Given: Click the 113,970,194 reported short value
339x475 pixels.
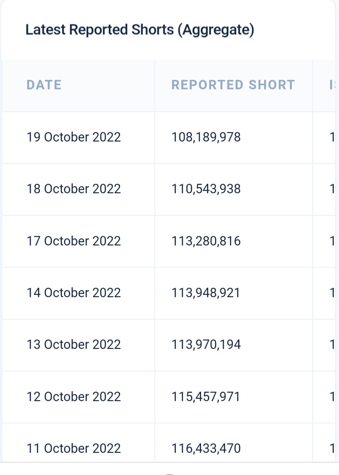Looking at the screenshot, I should [x=206, y=344].
